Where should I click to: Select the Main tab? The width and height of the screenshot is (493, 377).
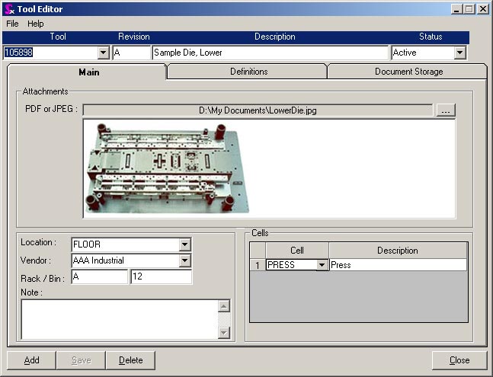click(x=88, y=72)
